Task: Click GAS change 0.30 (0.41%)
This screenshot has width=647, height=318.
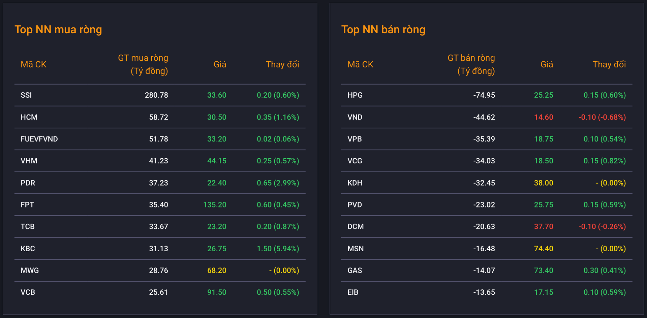Action: coord(605,271)
